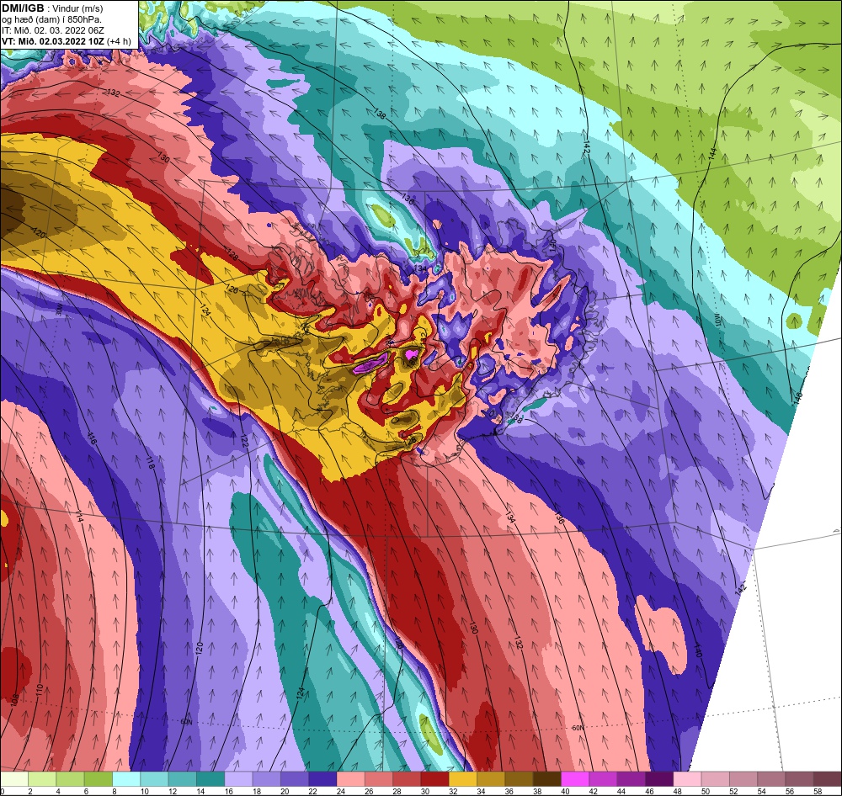The image size is (842, 796).
Task: Click the '114' height contour label
Action: (x=79, y=516)
